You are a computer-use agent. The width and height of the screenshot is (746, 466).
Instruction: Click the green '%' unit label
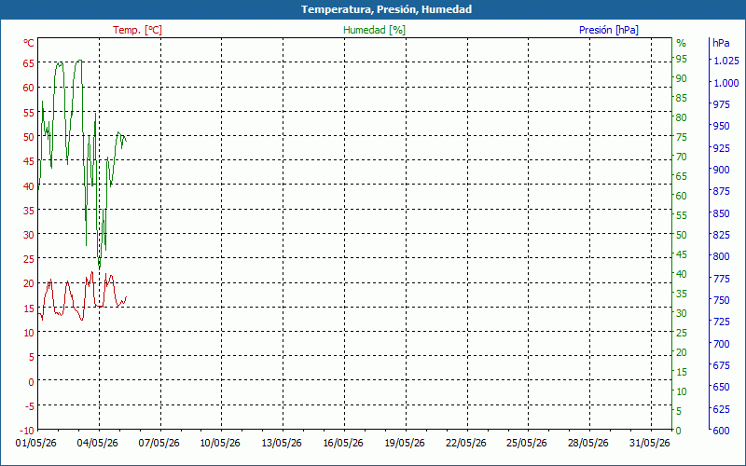coord(682,43)
